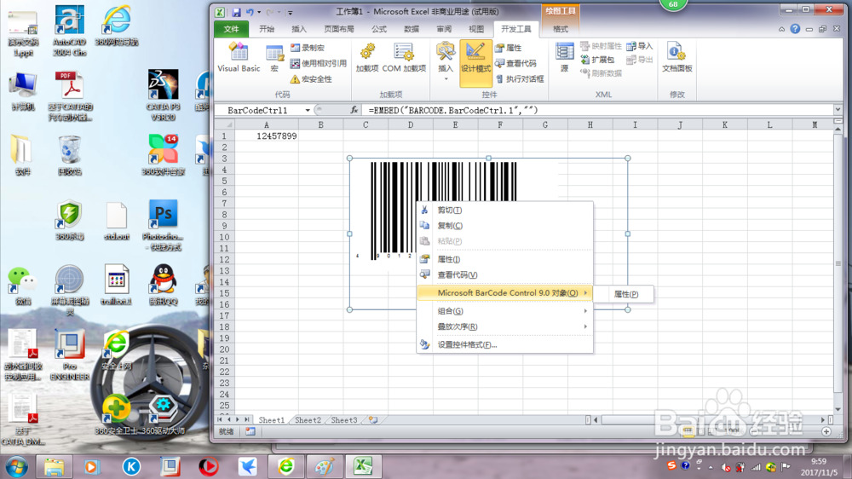Open the Document Panel (文档面板)
Viewport: 852px width, 479px height.
coord(677,58)
